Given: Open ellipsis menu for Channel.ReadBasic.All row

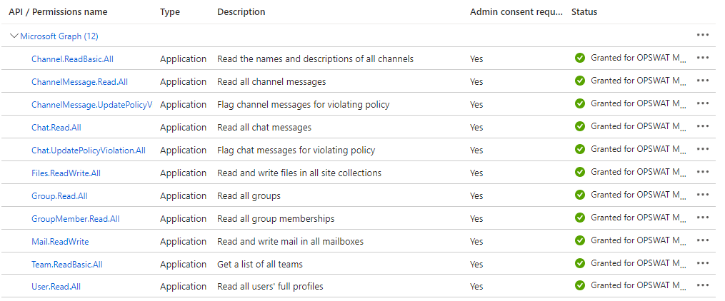Looking at the screenshot, I should [x=702, y=58].
